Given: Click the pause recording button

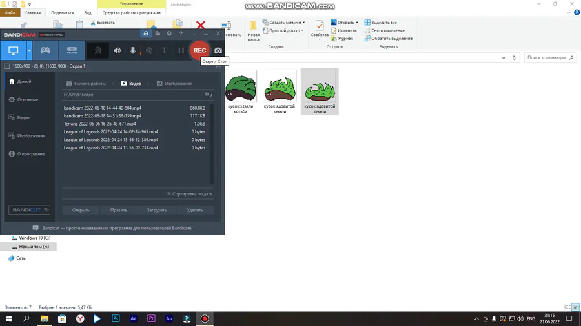Looking at the screenshot, I should [181, 50].
